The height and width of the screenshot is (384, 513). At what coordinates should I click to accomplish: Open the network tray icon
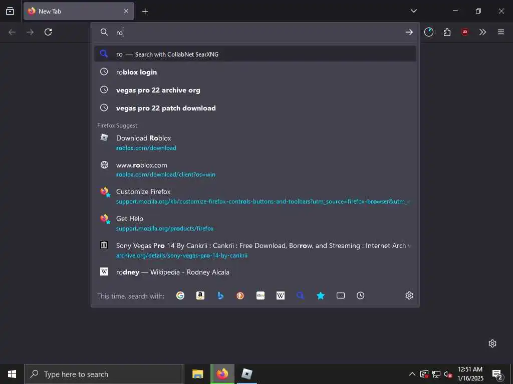click(436, 374)
